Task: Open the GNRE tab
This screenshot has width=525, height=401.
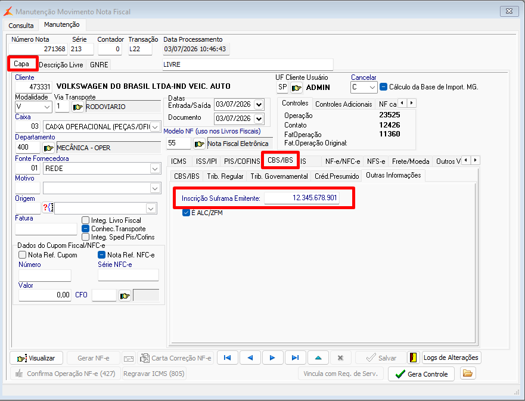Action: pos(99,64)
